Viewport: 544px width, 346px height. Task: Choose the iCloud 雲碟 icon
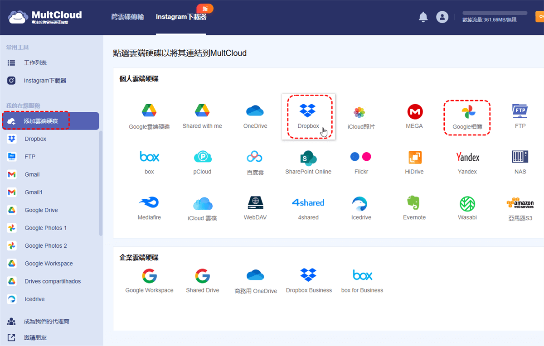pyautogui.click(x=203, y=203)
